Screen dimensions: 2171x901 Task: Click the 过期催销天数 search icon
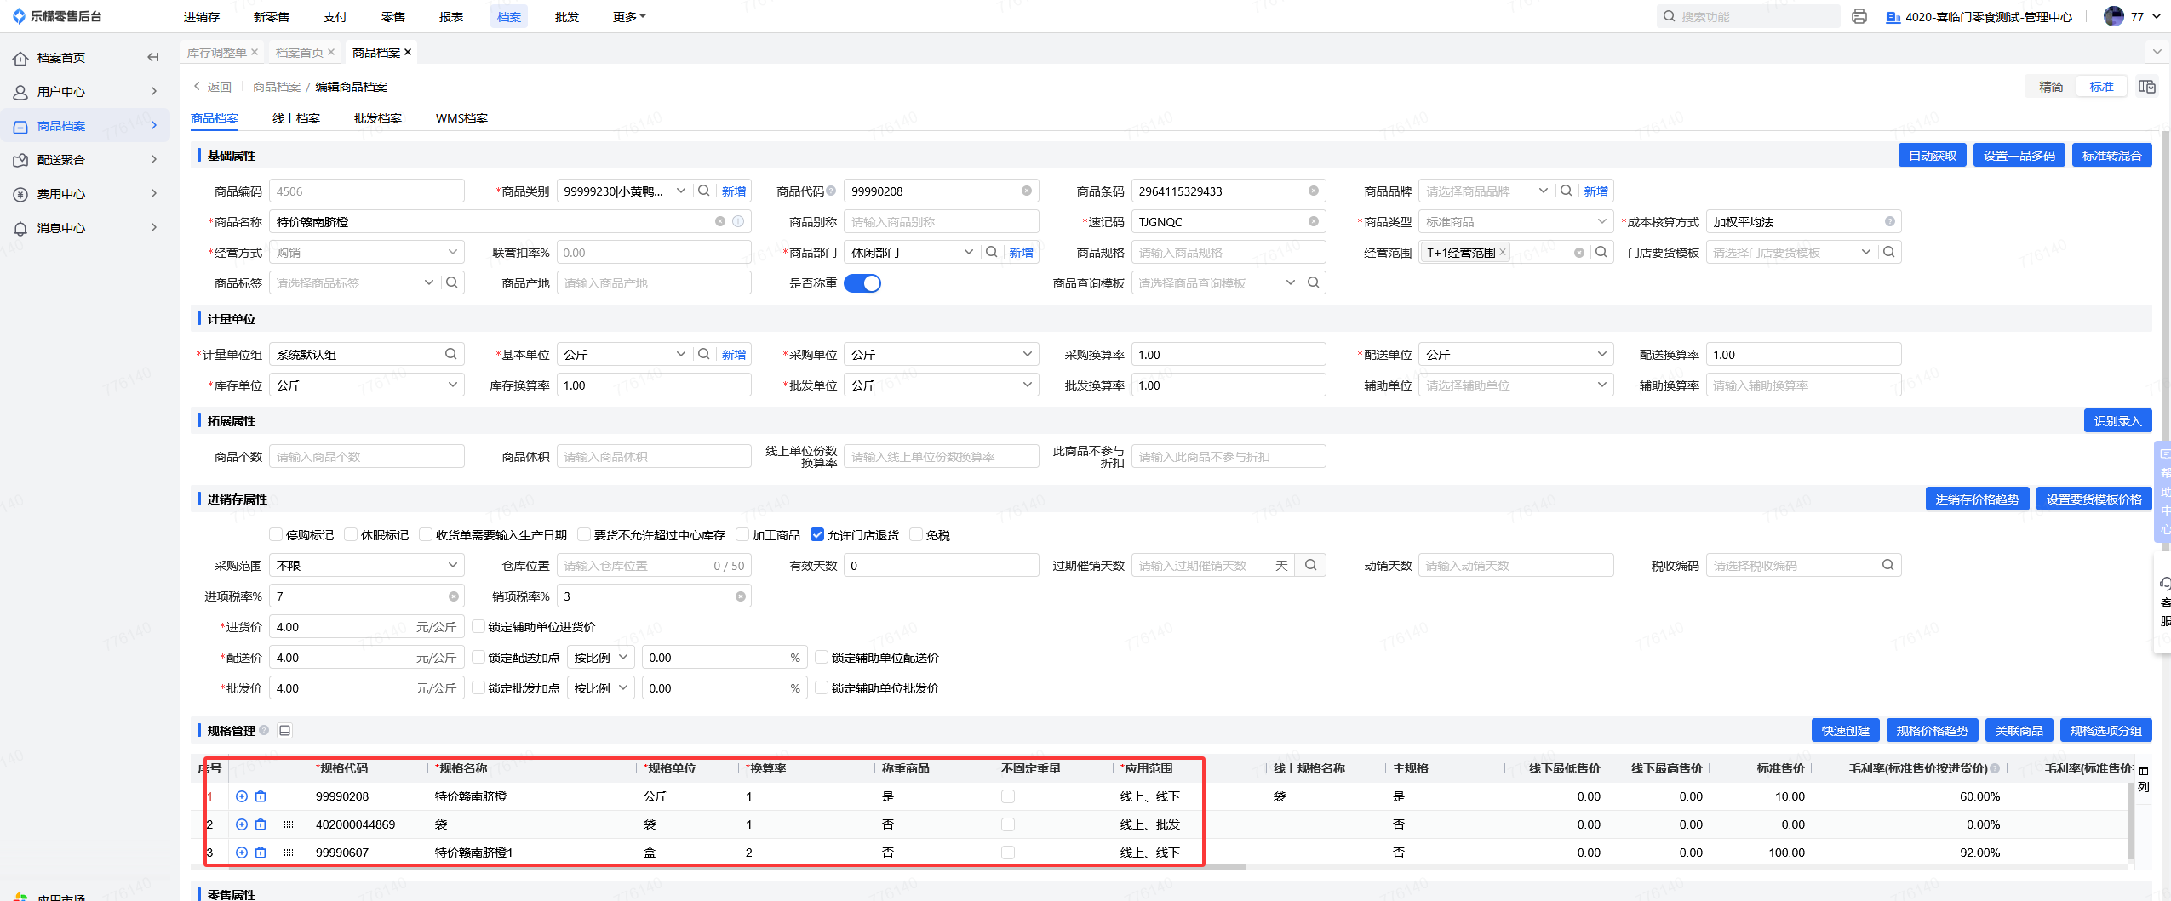pyautogui.click(x=1311, y=566)
